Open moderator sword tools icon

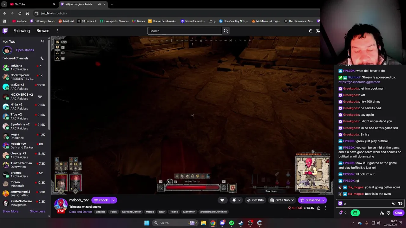[x=382, y=213]
